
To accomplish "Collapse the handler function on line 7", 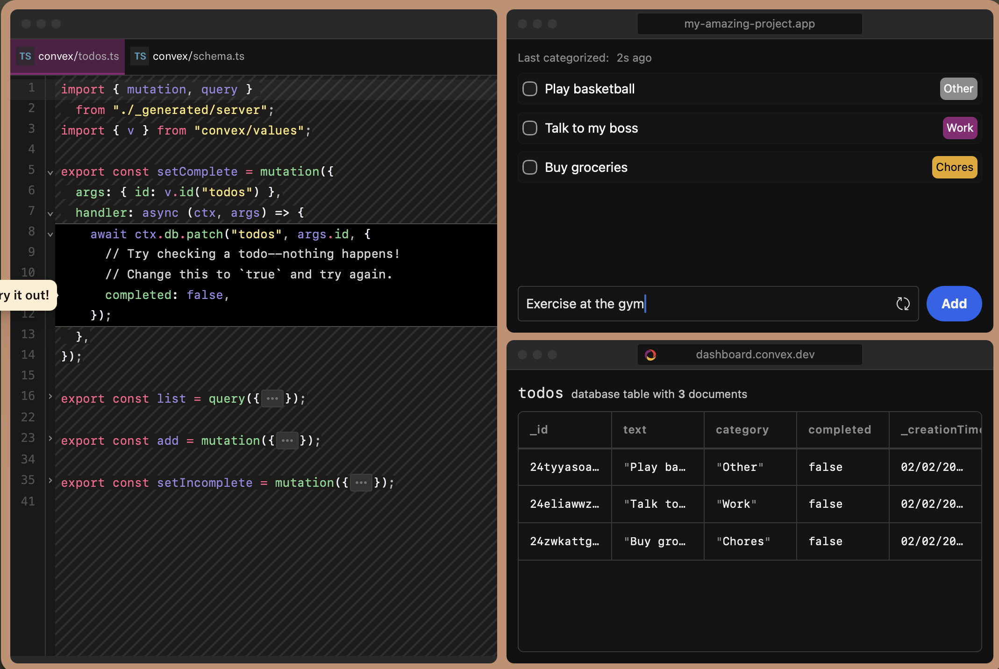I will pyautogui.click(x=50, y=213).
